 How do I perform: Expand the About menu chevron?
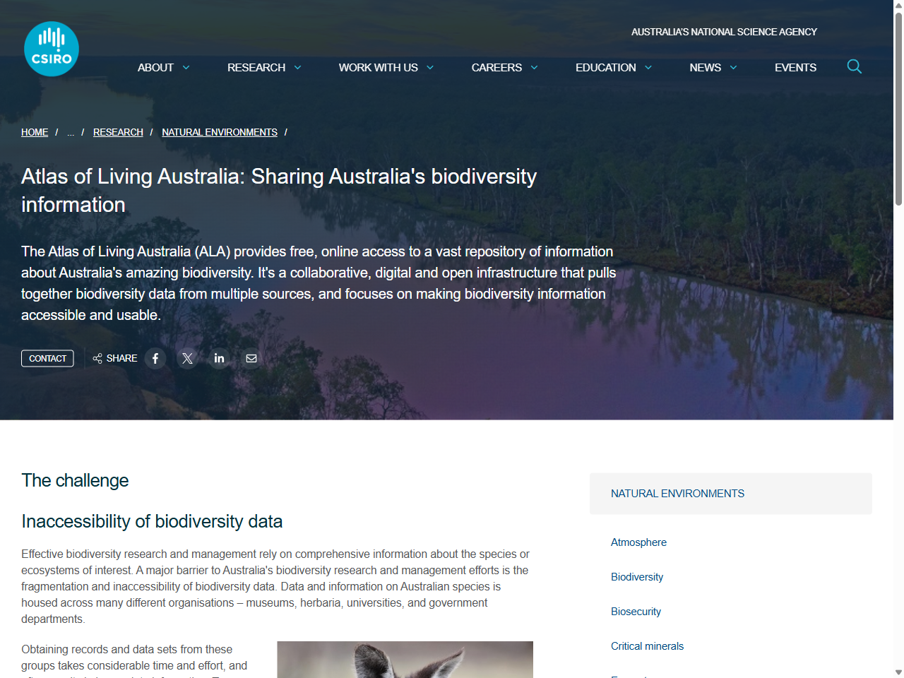[186, 68]
